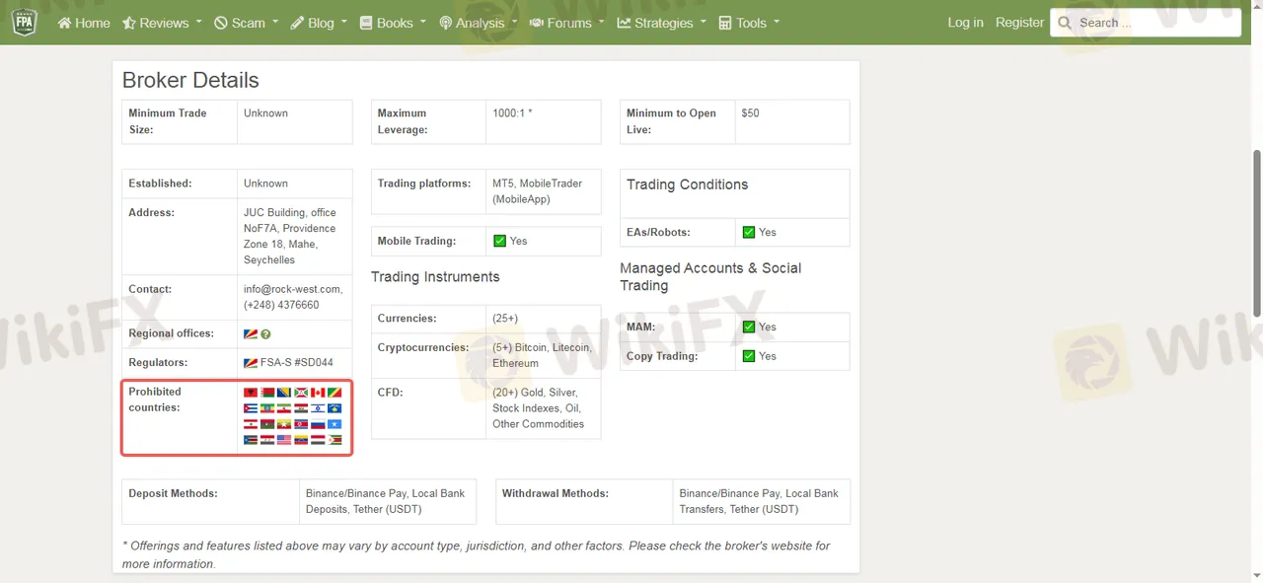Click the Log in link
The width and height of the screenshot is (1263, 583).
pos(965,23)
